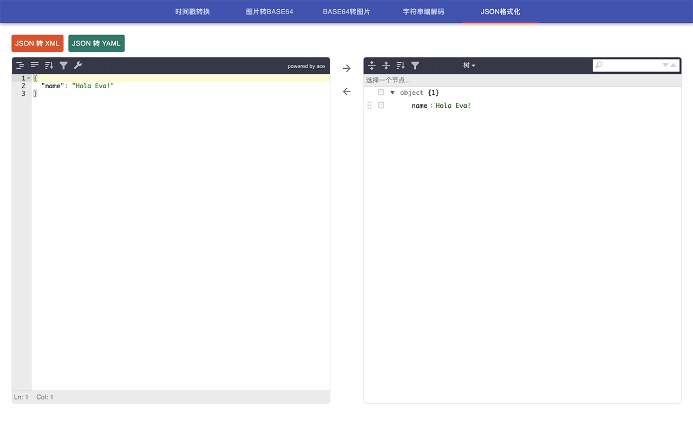This screenshot has width=693, height=433.
Task: Copy right tree content to the left arrow
Action: click(x=347, y=92)
